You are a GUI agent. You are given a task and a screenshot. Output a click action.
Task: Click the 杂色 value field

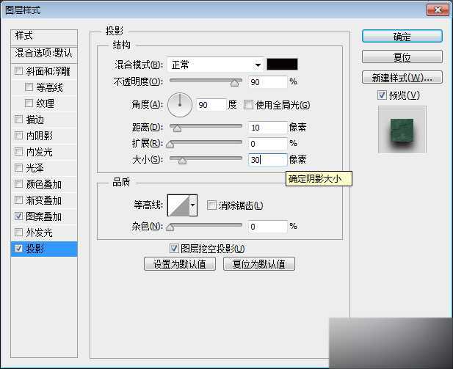click(x=267, y=227)
